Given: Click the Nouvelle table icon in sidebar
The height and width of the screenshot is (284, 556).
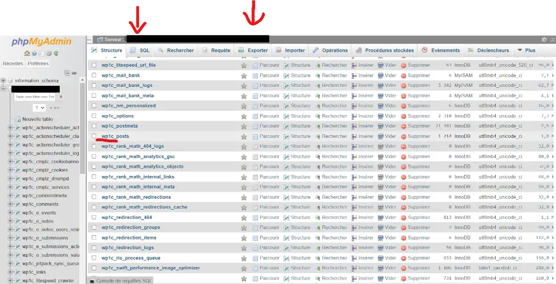Looking at the screenshot, I should pos(18,119).
